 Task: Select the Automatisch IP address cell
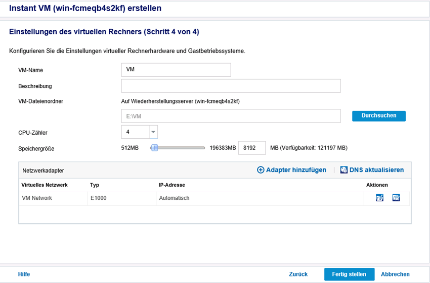point(260,198)
